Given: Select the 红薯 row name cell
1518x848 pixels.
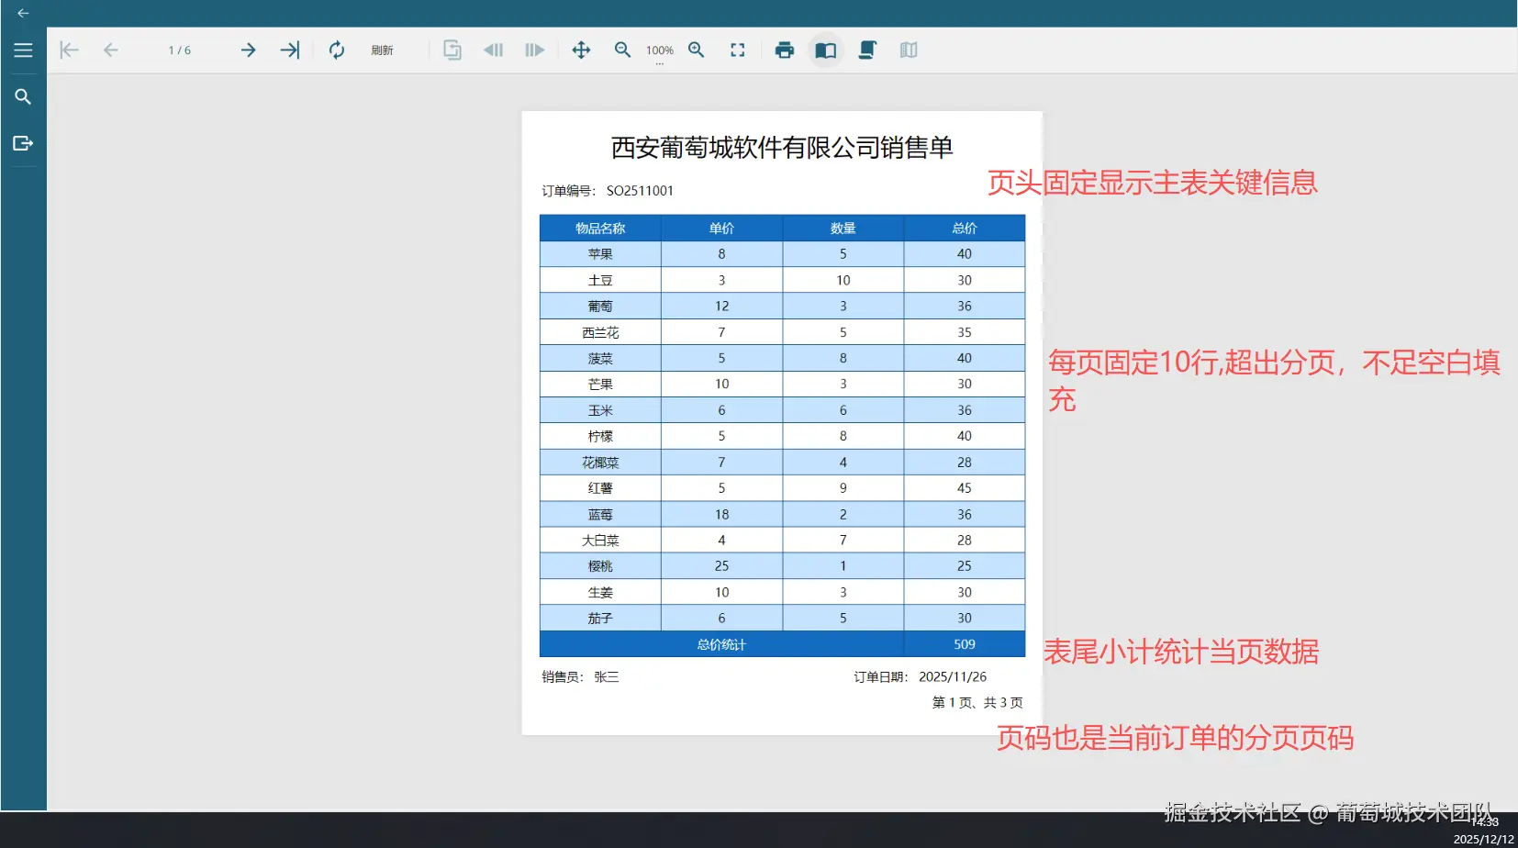Looking at the screenshot, I should 600,488.
